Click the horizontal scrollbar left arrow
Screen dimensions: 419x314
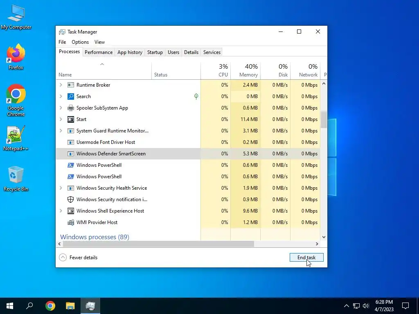pyautogui.click(x=59, y=244)
